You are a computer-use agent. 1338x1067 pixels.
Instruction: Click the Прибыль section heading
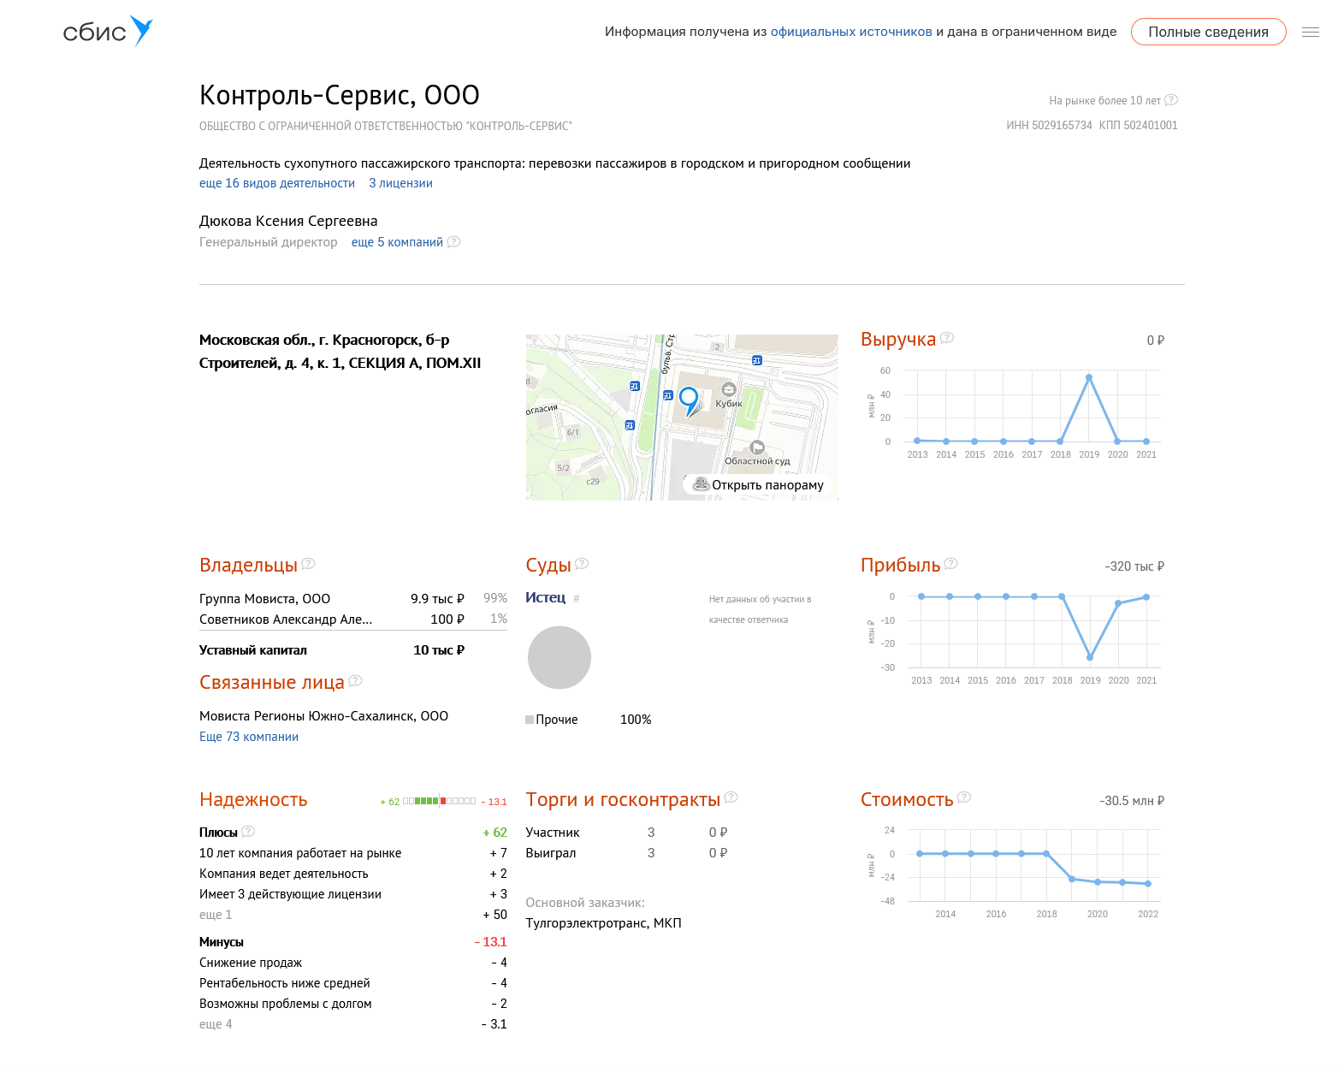coord(900,566)
